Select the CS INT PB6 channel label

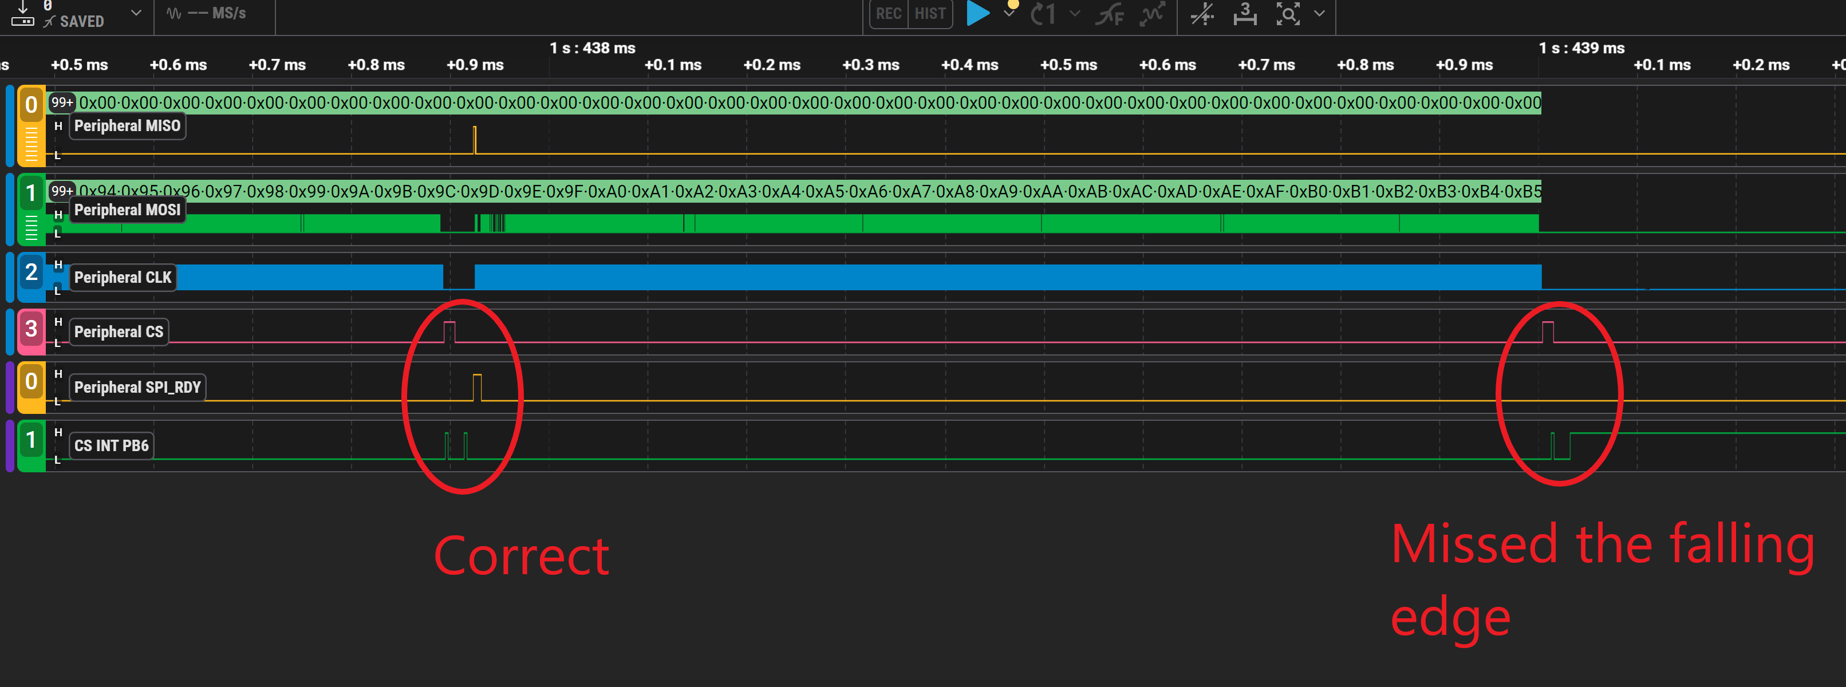tap(111, 445)
